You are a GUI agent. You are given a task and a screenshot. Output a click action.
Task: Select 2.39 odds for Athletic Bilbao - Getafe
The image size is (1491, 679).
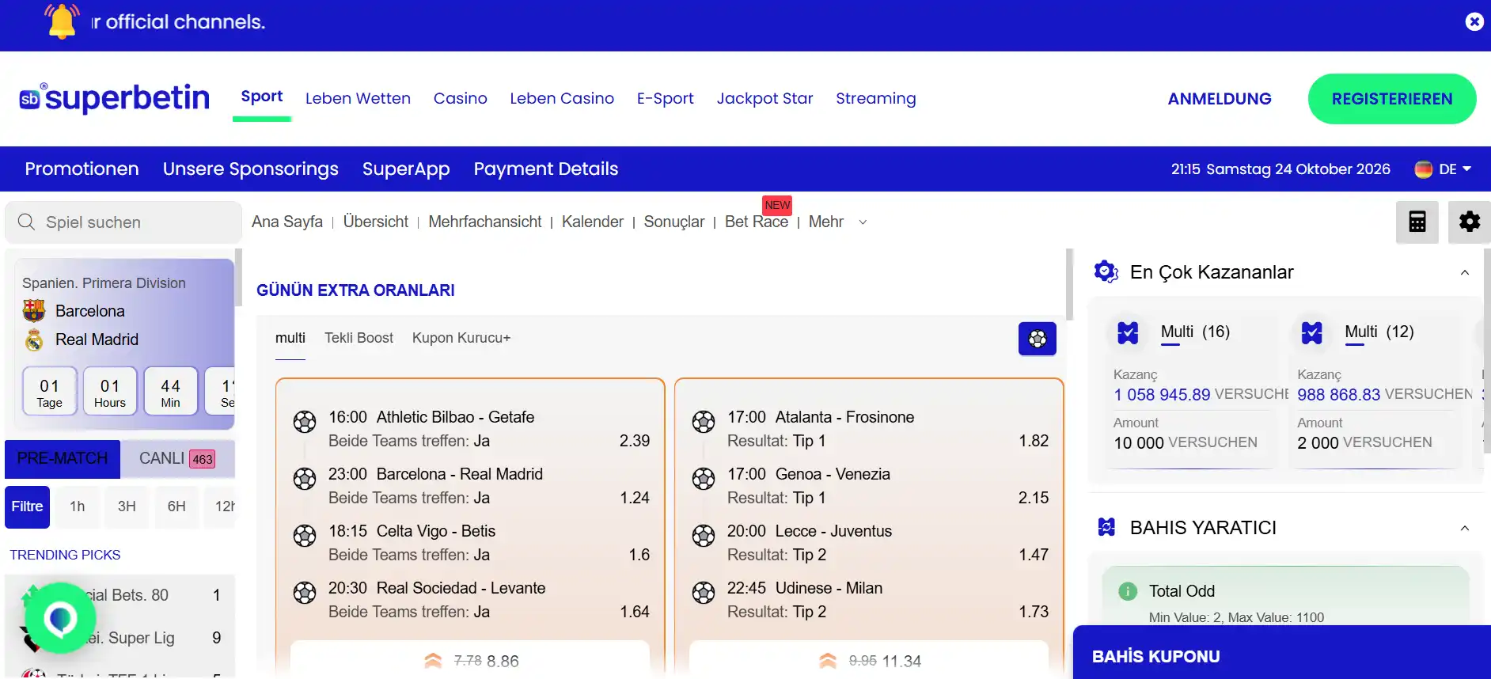coord(635,441)
